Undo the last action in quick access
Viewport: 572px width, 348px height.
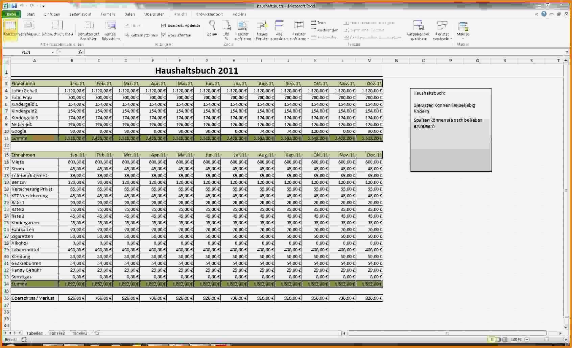pyautogui.click(x=22, y=6)
